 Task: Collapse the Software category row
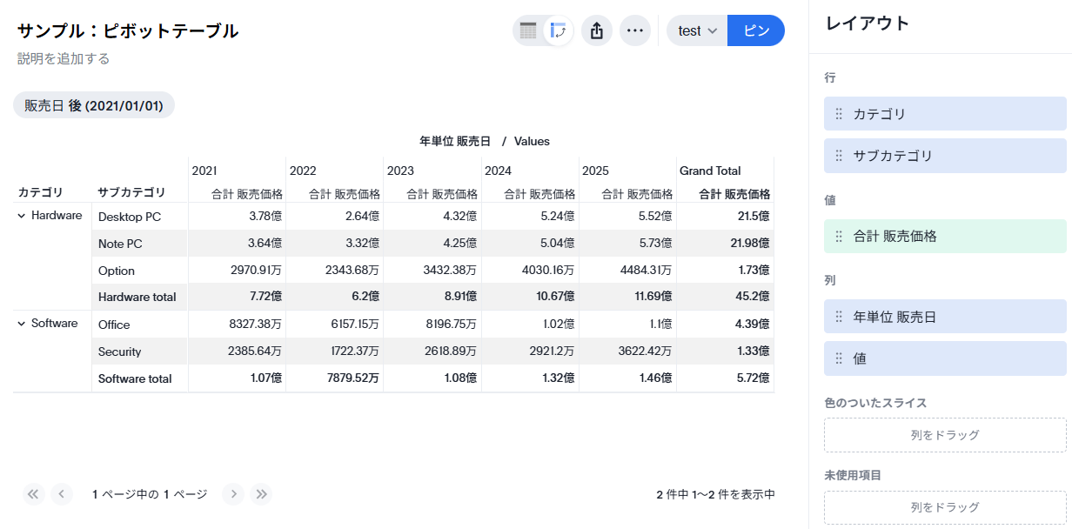22,324
